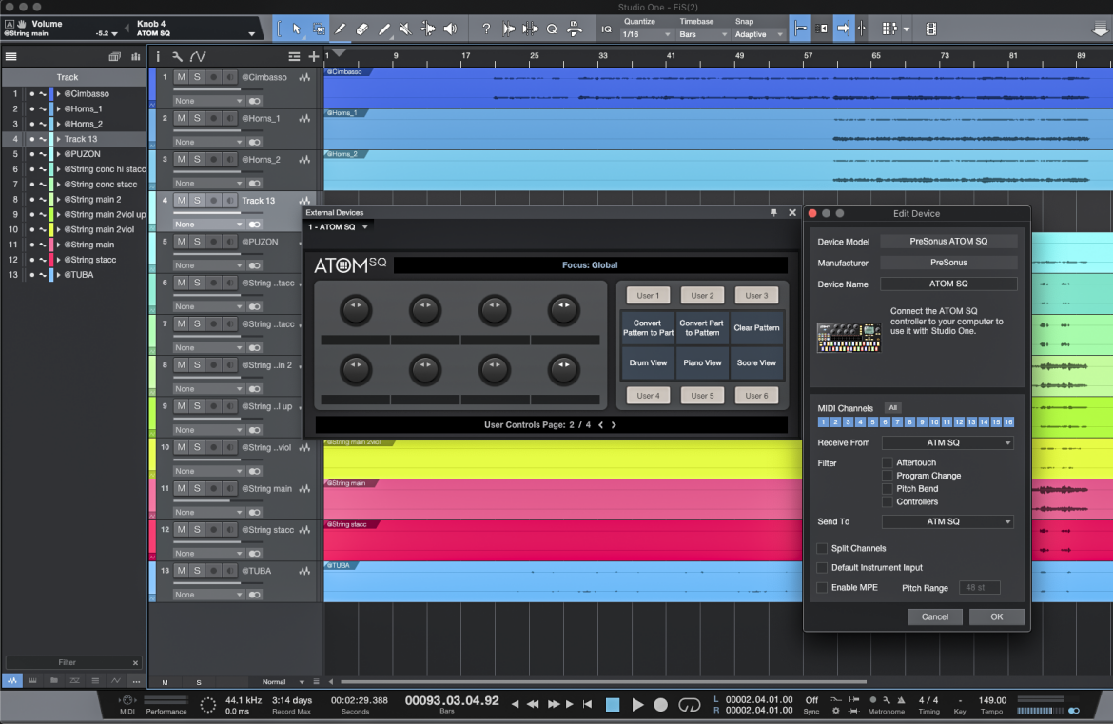
Task: Select the Bend tool
Action: click(x=427, y=29)
